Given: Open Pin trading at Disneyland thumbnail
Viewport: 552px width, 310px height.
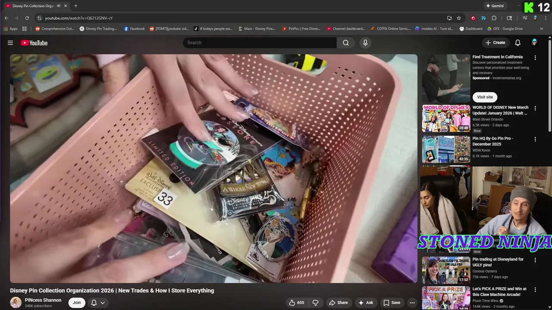Looking at the screenshot, I should pyautogui.click(x=446, y=270).
